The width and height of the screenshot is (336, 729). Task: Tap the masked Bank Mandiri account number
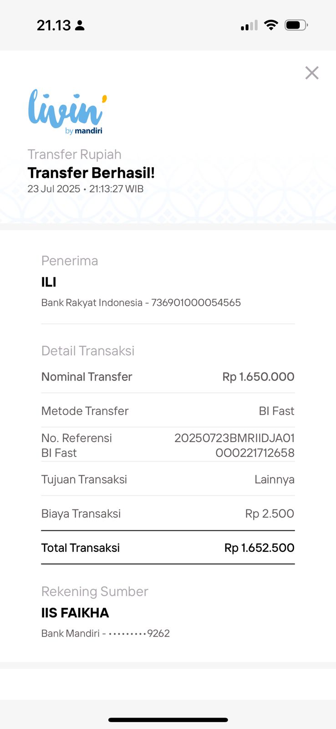[x=139, y=633]
